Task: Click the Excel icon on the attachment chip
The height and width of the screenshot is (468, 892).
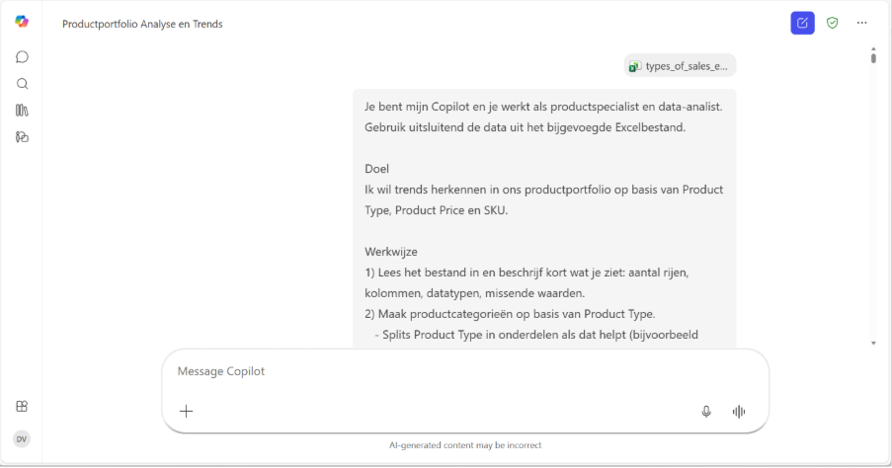Action: coord(635,66)
